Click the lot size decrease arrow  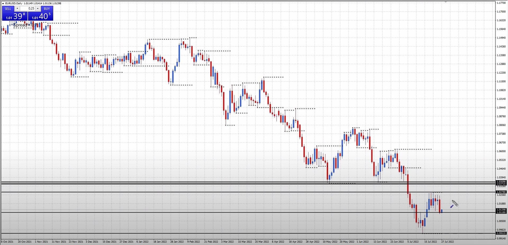point(17,9)
